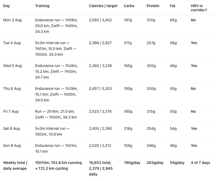Select Tue 4 Aug calories 2,386 / 2,827
This screenshot has height=181, width=216.
100,43
